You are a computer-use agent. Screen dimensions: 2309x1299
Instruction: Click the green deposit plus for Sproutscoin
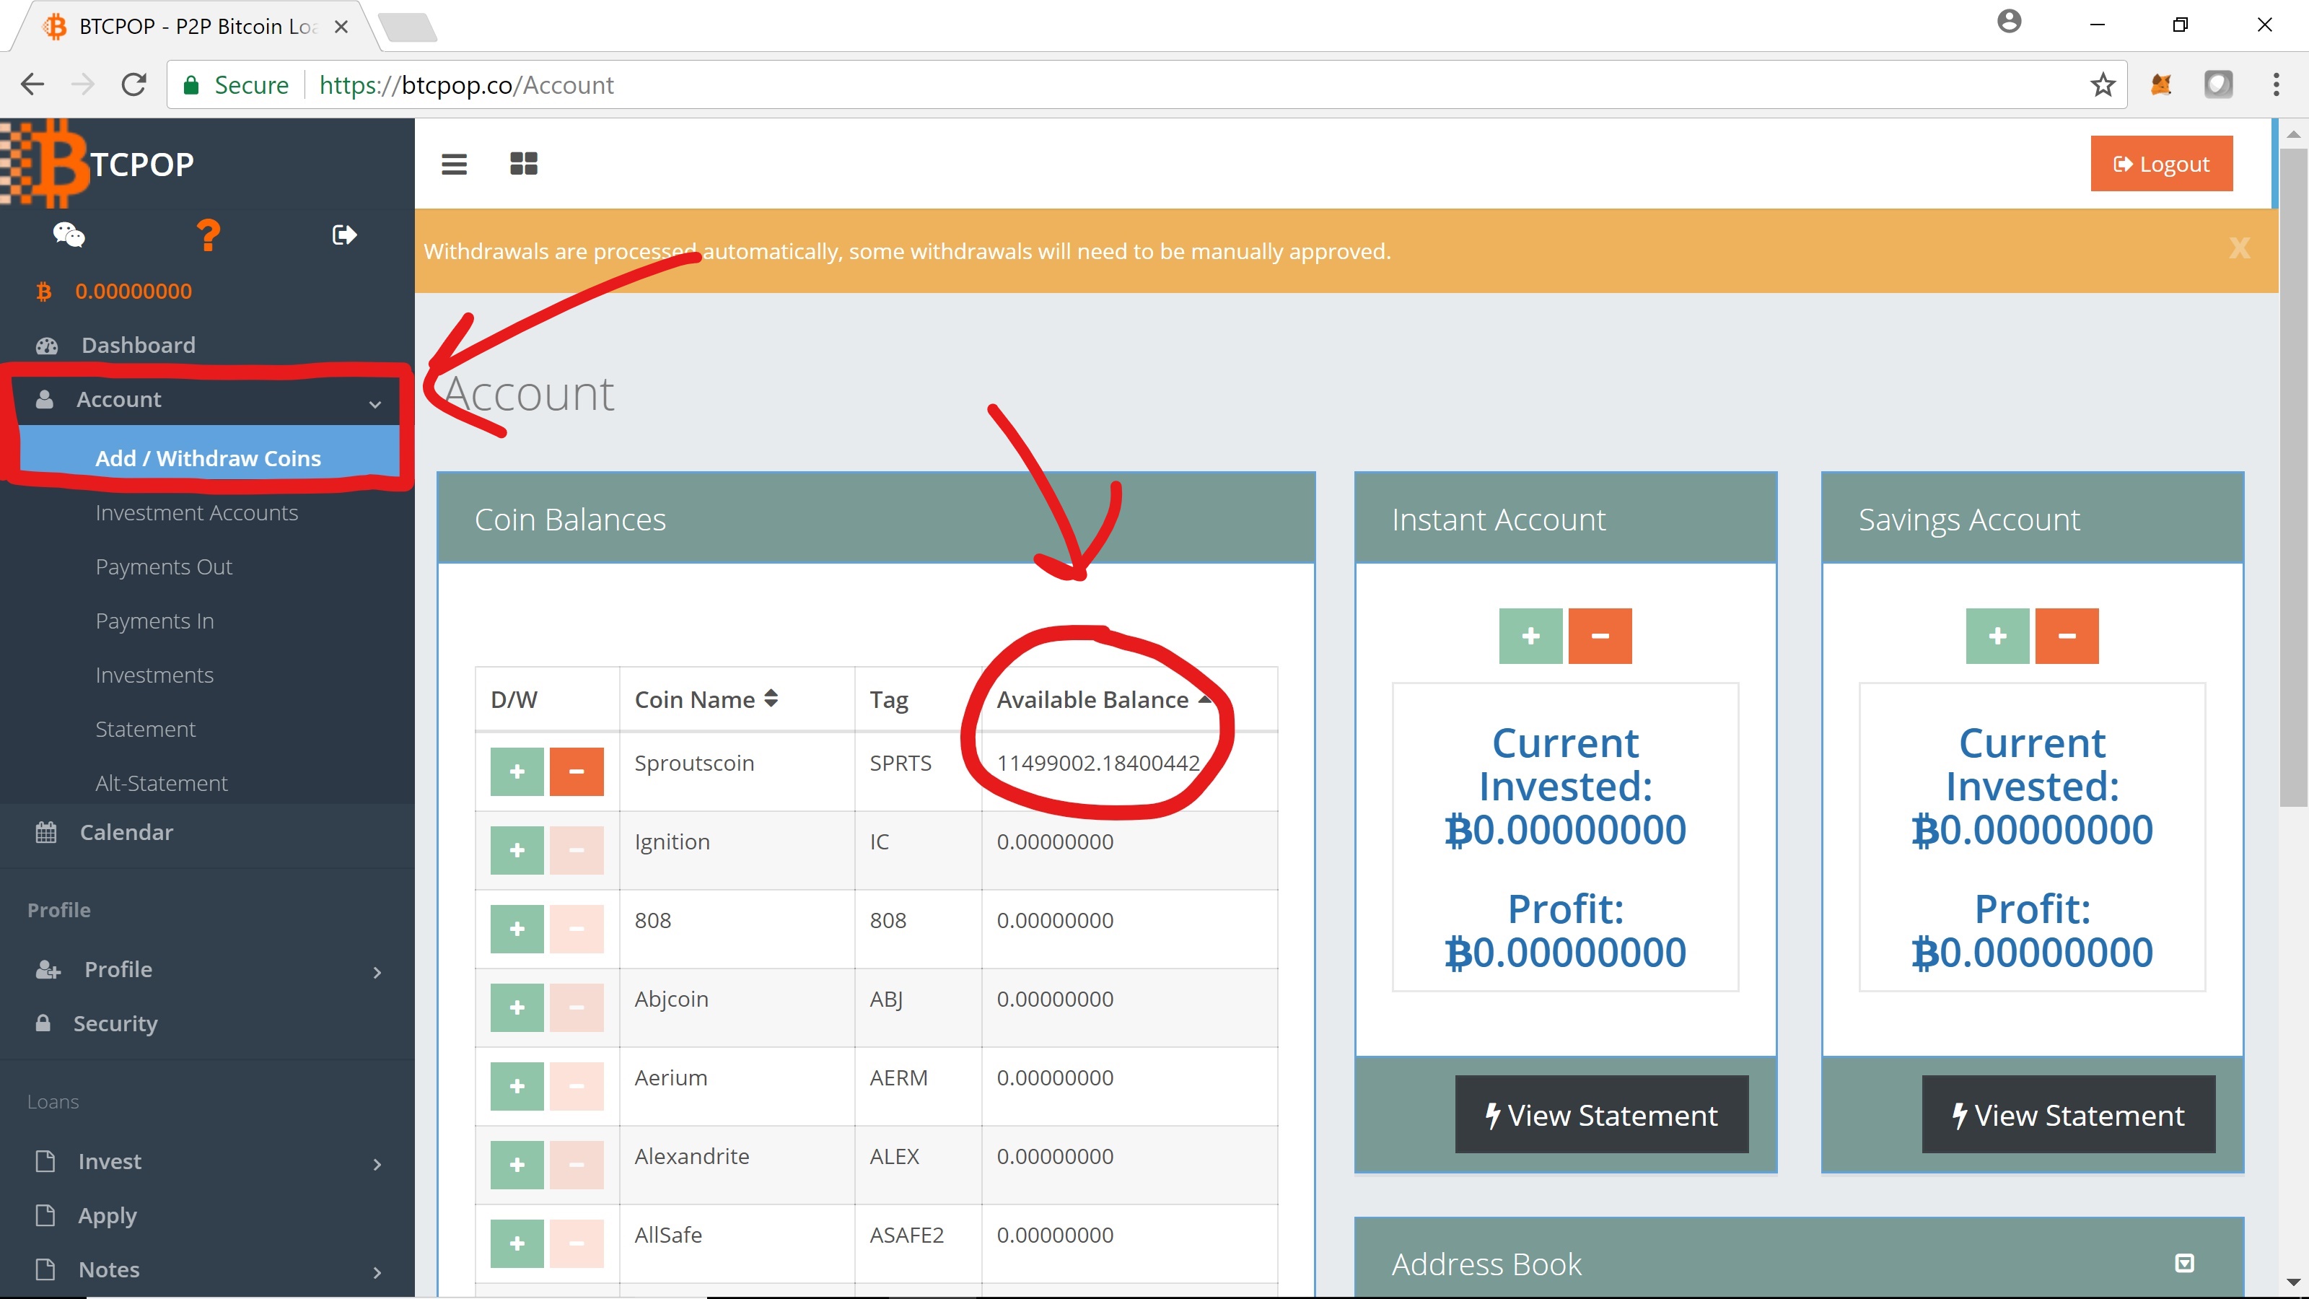coord(517,771)
